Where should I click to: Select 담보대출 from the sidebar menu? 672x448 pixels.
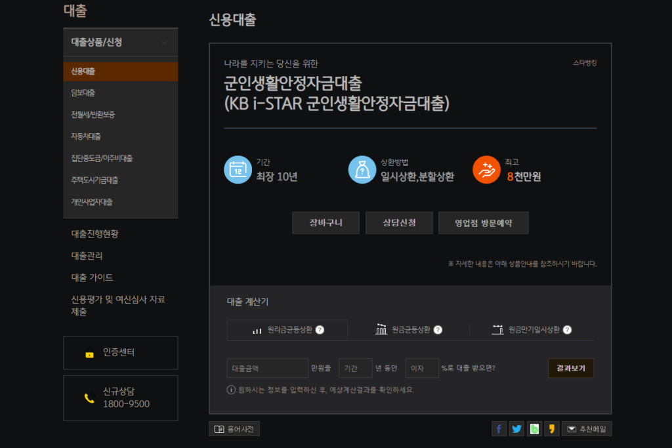(x=83, y=93)
